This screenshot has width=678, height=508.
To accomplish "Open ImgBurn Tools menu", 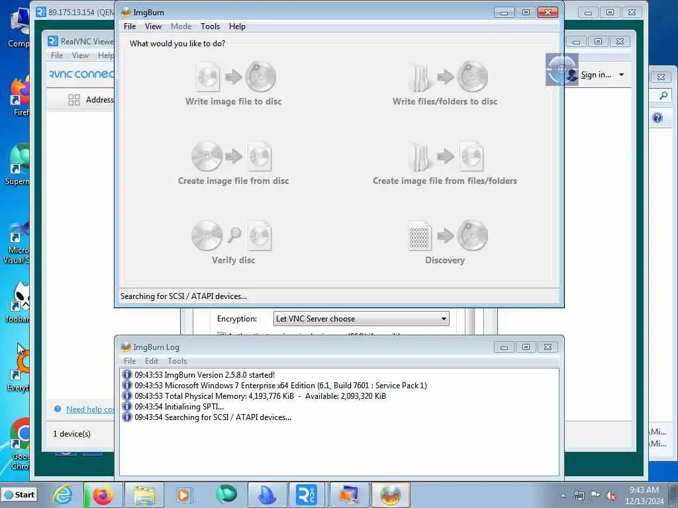I will pyautogui.click(x=210, y=26).
